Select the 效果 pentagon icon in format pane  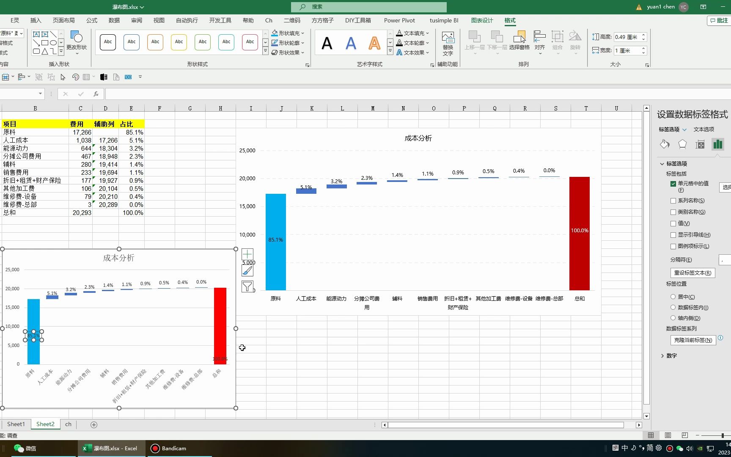tap(682, 144)
